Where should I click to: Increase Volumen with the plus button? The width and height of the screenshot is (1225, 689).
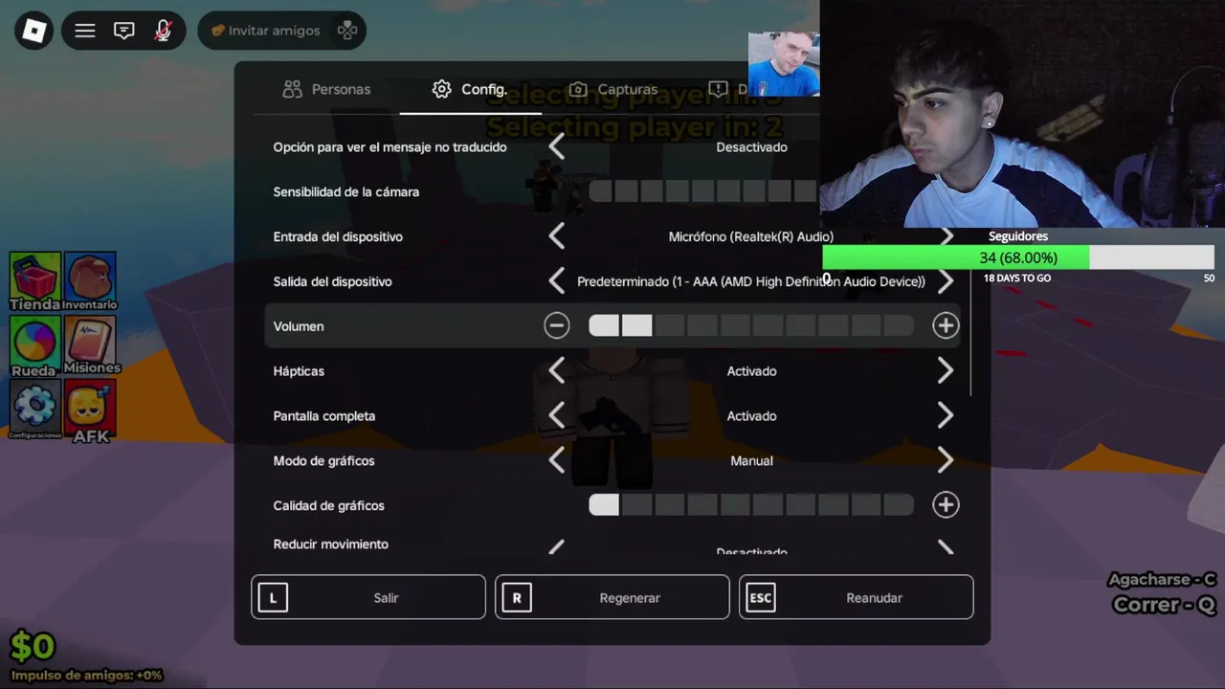946,325
